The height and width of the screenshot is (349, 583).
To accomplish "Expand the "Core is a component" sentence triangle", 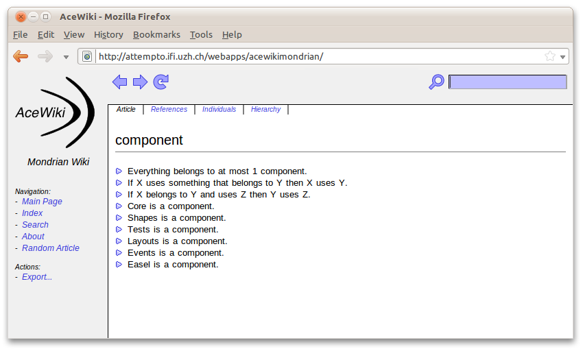I will tap(119, 206).
